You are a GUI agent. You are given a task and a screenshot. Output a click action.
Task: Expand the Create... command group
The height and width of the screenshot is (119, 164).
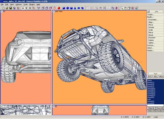(x=151, y=15)
